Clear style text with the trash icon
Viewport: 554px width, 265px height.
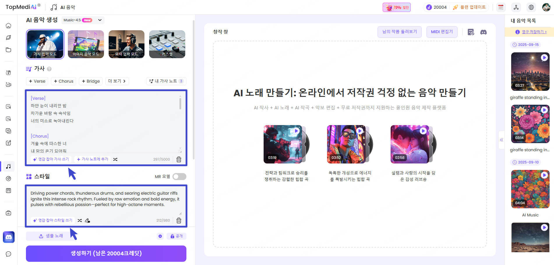[x=179, y=220]
